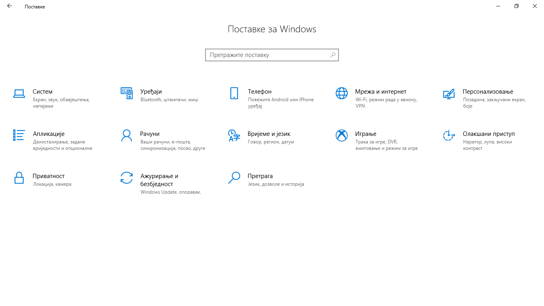Image resolution: width=544 pixels, height=306 pixels.
Task: Click the Олакшани приступ icon
Action: coord(449,135)
